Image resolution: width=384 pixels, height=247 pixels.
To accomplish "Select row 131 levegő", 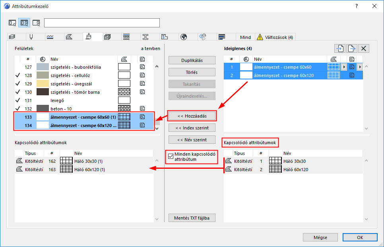I will [84, 100].
